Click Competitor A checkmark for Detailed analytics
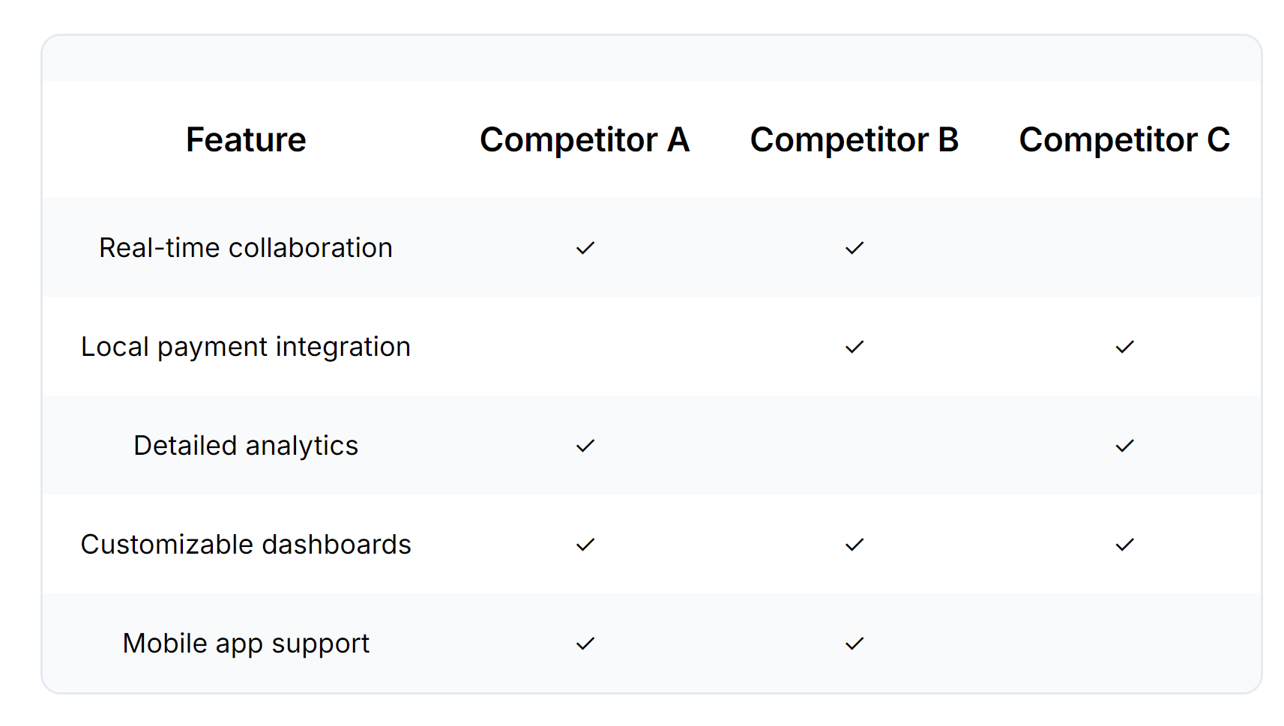The width and height of the screenshot is (1284, 726). [585, 446]
